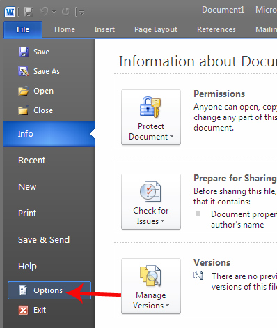The height and width of the screenshot is (328, 277).
Task: Click the lock and key Protect Document icon
Action: [150, 107]
